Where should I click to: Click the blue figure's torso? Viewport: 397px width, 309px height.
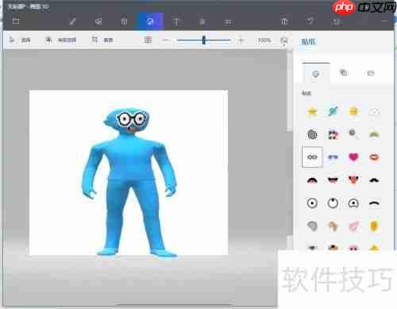pyautogui.click(x=130, y=159)
